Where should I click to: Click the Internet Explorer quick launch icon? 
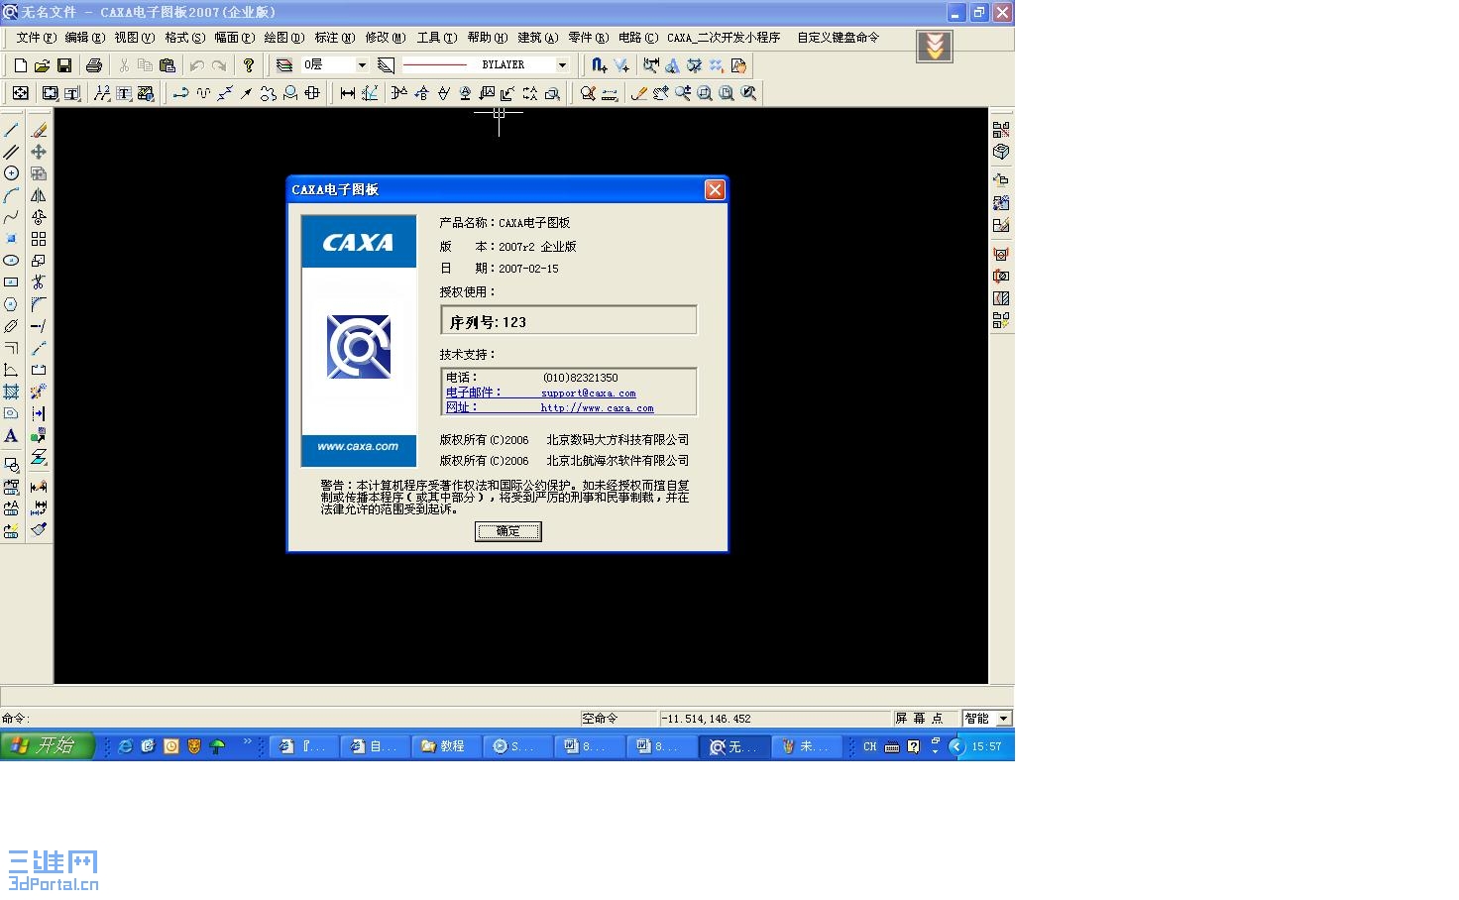point(125,746)
